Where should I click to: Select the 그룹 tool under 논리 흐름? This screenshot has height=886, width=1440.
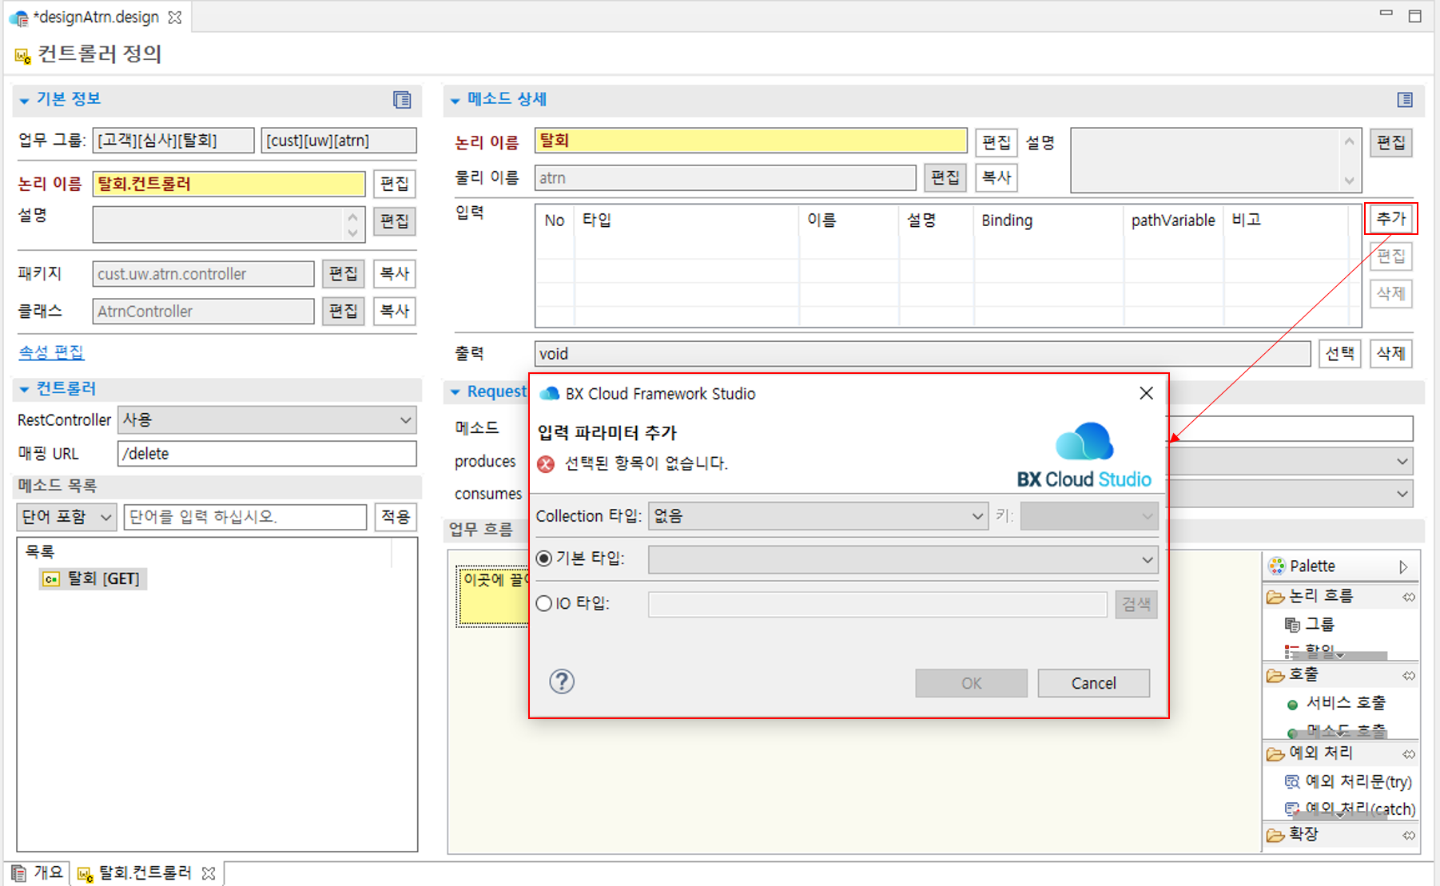pos(1319,624)
